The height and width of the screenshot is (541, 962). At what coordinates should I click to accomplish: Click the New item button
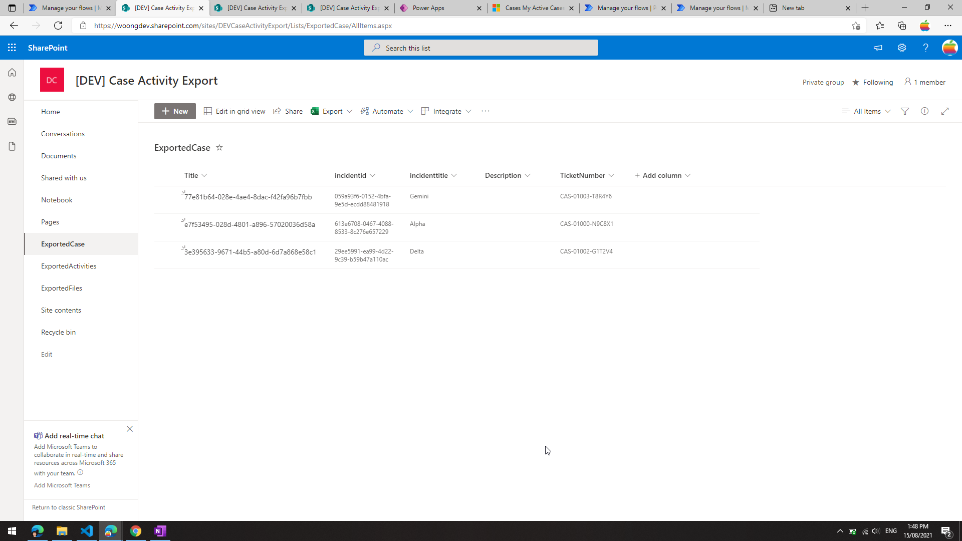(175, 111)
